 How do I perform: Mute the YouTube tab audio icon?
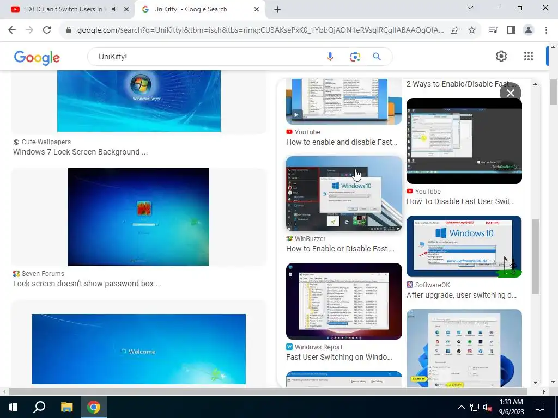(114, 9)
